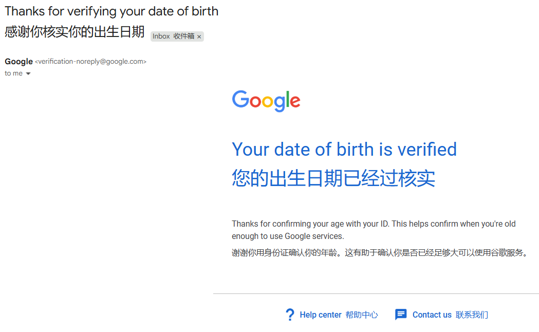Click the email subject 'Thanks for verifying your date of birth'
539x332 pixels.
pos(111,11)
